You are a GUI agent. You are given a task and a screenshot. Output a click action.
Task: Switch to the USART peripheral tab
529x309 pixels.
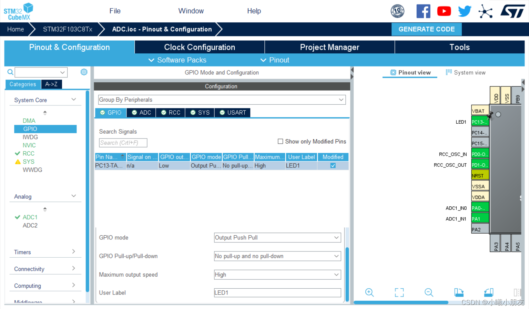tap(233, 113)
